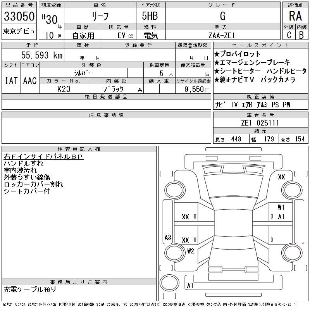This screenshot has width=310, height=310.
Task: Click the A3 damage mark on side sill
Action: (168, 238)
